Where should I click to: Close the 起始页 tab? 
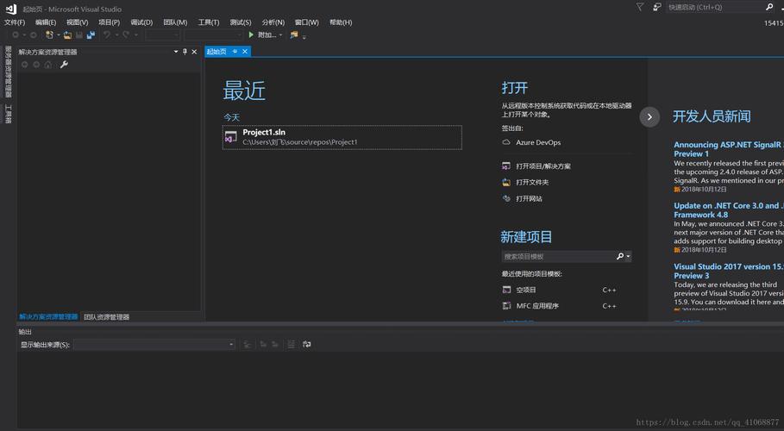point(245,52)
